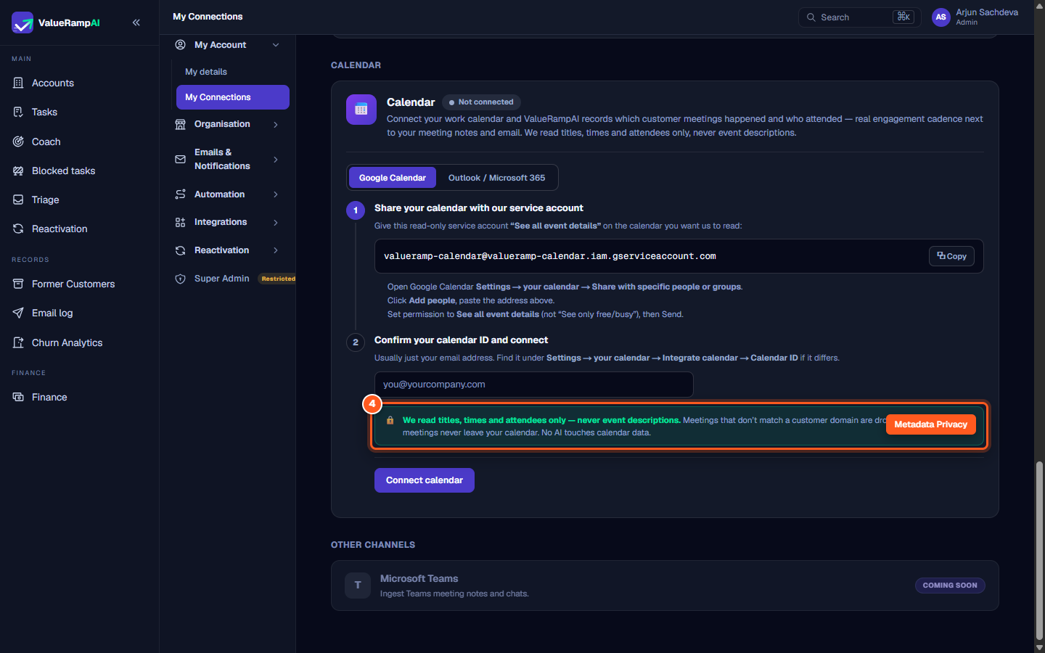Focus the Search box

click(860, 17)
